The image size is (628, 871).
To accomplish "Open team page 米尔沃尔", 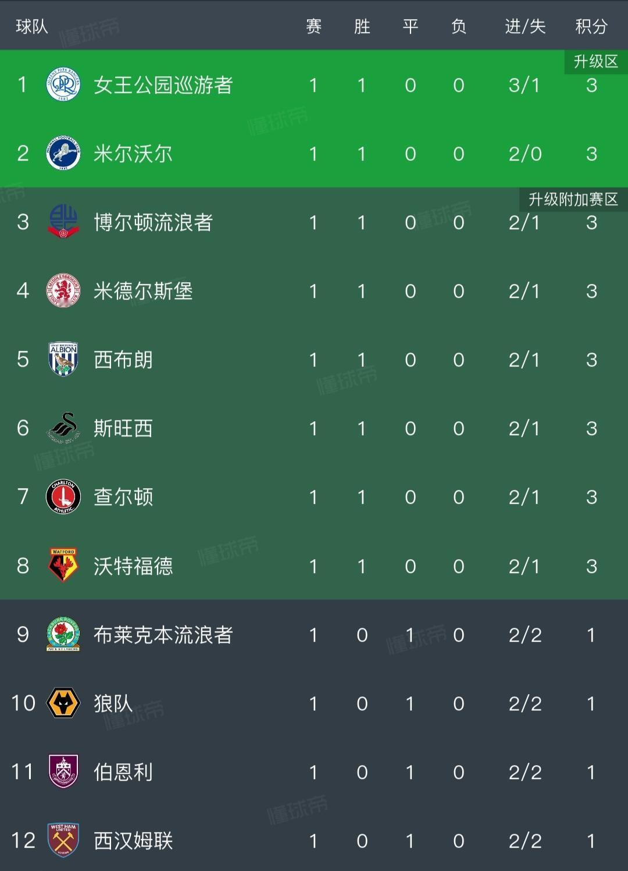I will click(x=133, y=154).
